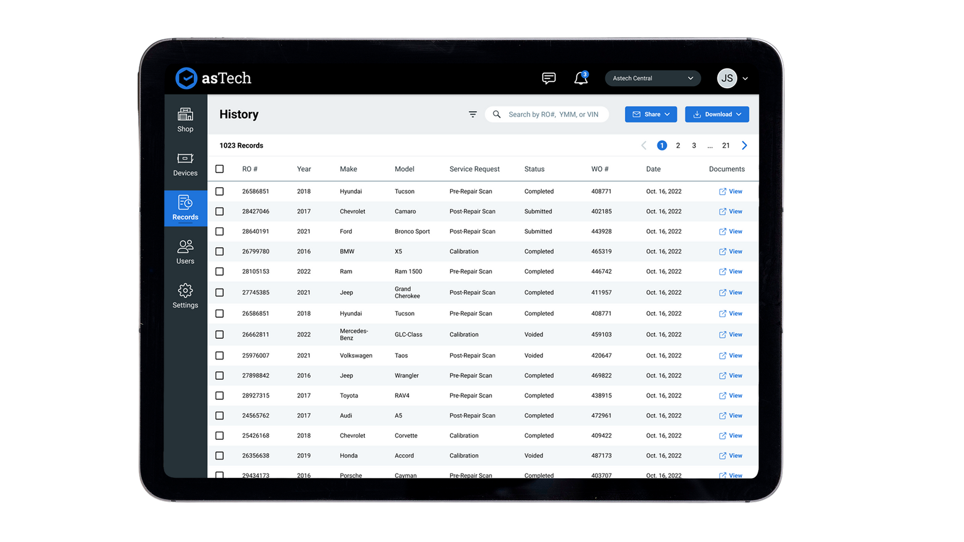The image size is (964, 542).
Task: Check the row for RO 28105153
Action: (x=220, y=272)
